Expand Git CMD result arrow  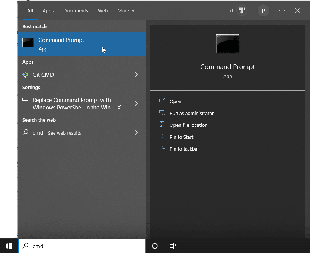coord(136,75)
